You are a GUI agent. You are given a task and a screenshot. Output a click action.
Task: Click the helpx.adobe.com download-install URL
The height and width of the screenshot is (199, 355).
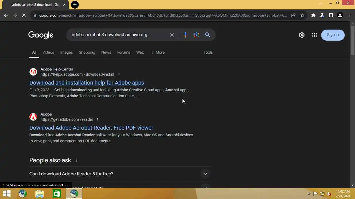point(77,74)
